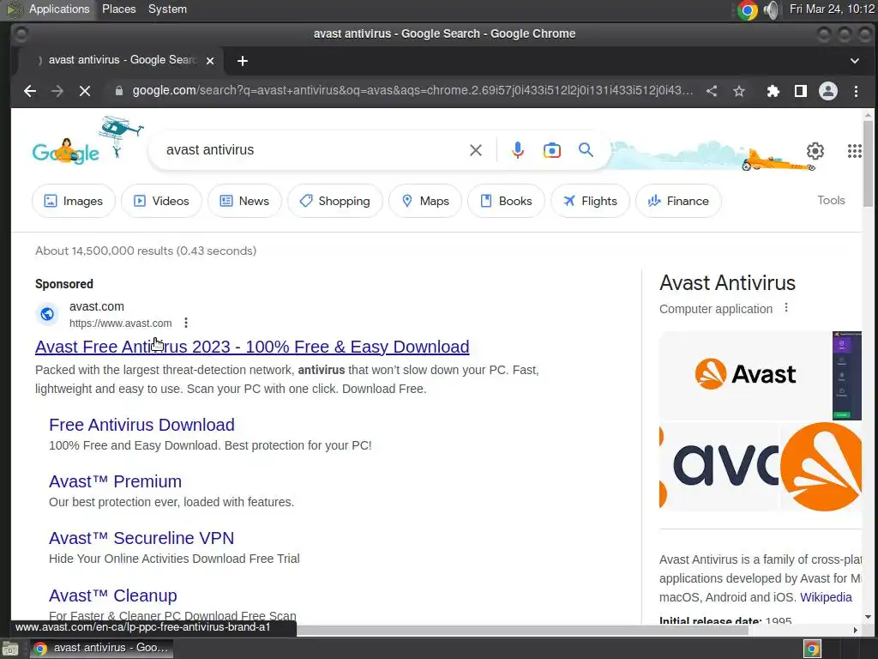Image resolution: width=878 pixels, height=659 pixels.
Task: Click the 'About 14,500,000 results' text
Action: [146, 251]
